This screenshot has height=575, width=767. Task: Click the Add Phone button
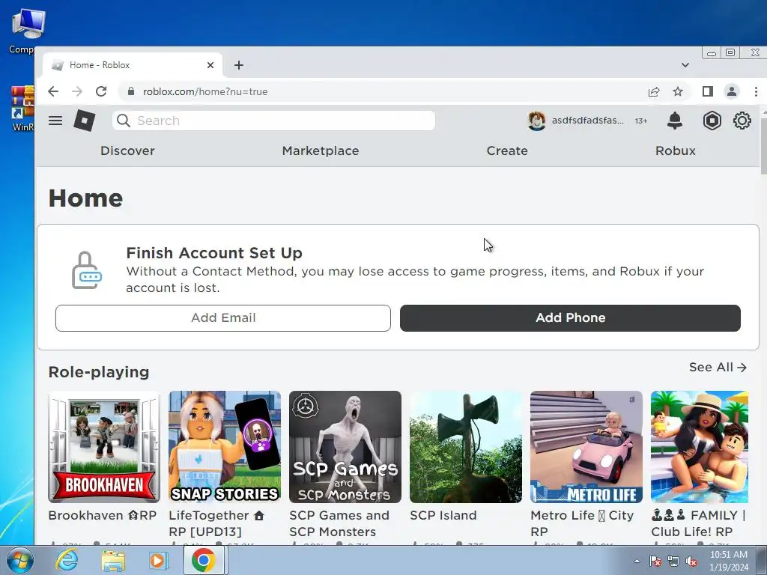[x=570, y=317]
